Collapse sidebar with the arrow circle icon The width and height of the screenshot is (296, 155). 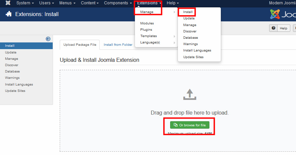48,39
